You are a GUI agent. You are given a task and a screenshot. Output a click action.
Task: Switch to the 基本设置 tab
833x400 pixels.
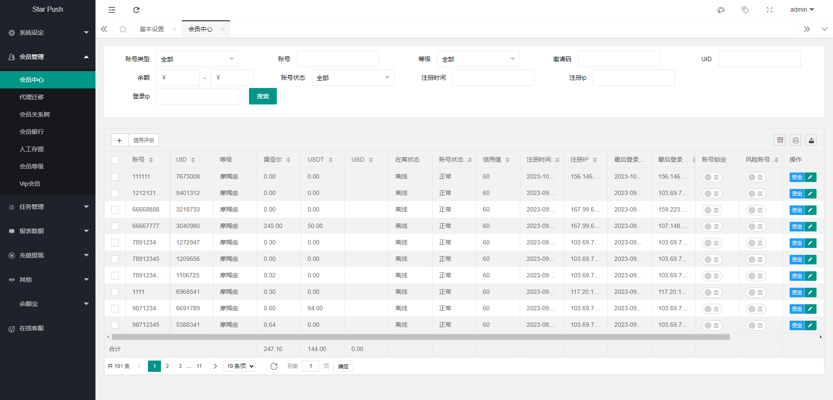click(x=152, y=29)
